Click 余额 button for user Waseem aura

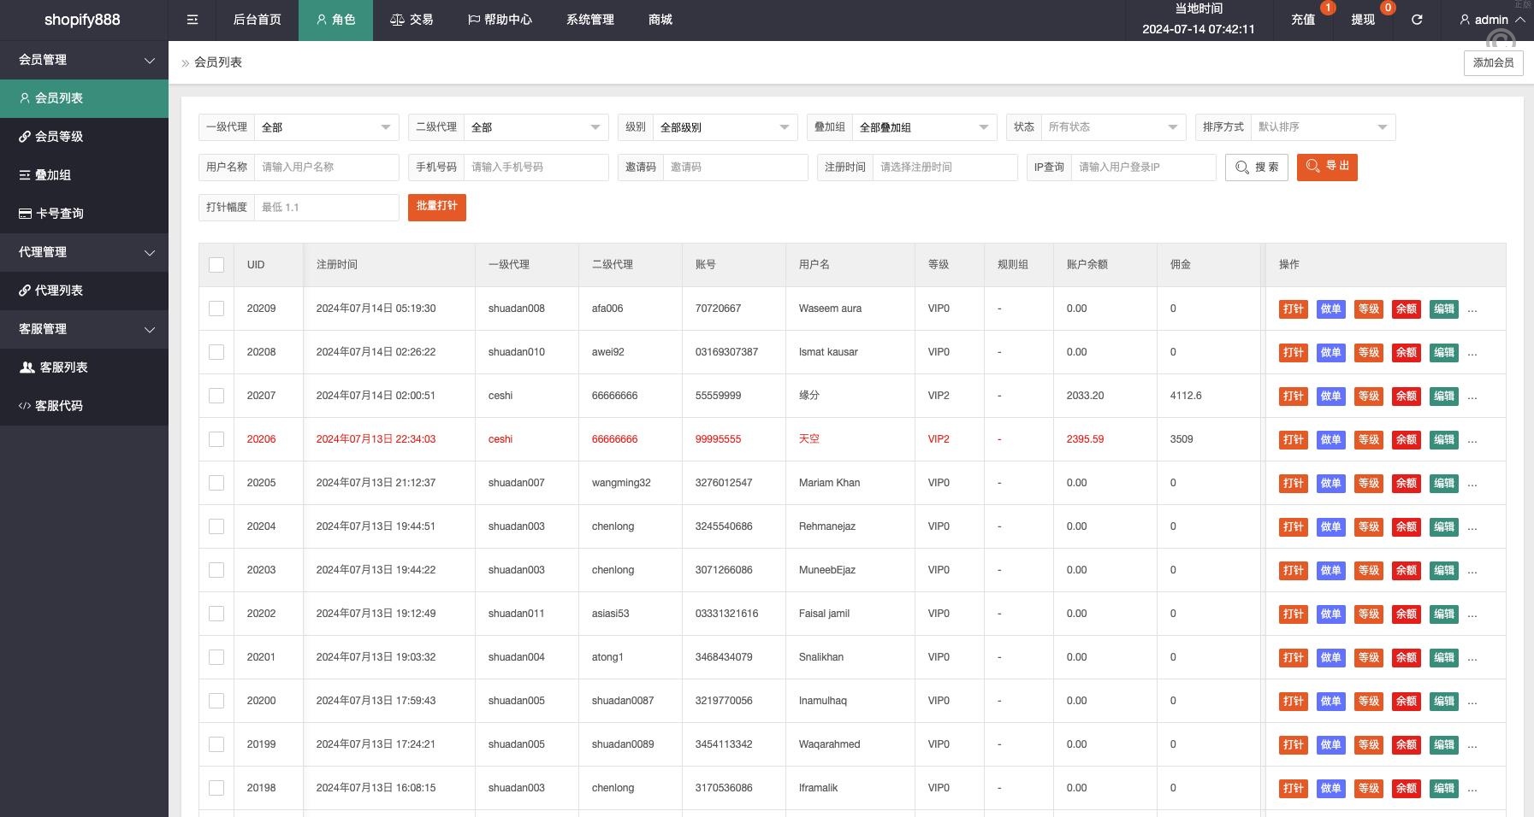pyautogui.click(x=1406, y=309)
